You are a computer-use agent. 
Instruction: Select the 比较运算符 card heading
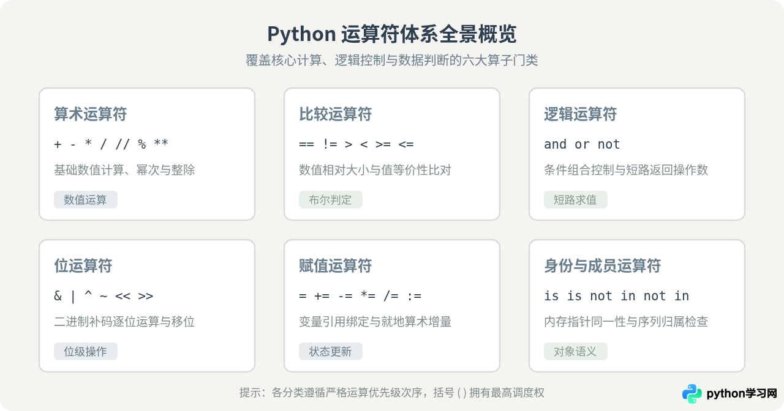(x=336, y=114)
